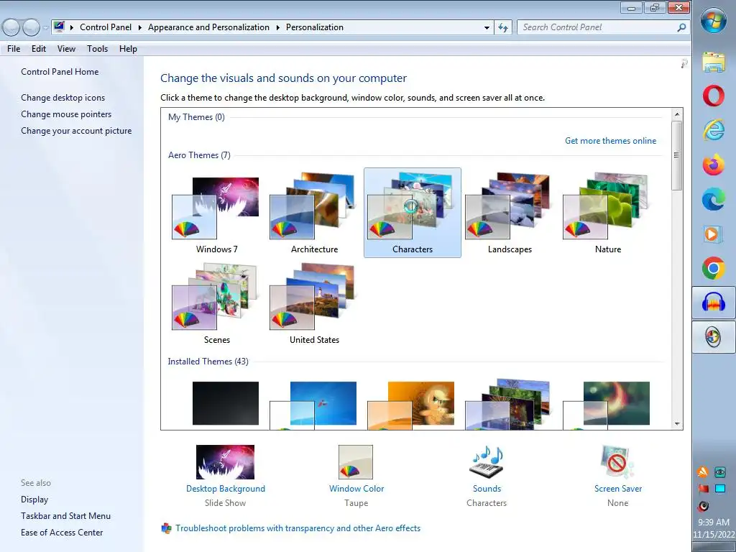Open Action Center red flag tray icon
The width and height of the screenshot is (736, 552).
coord(703,489)
